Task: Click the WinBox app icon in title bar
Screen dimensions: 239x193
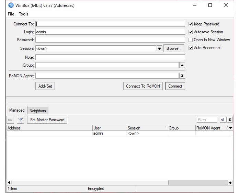Action: [x=11, y=5]
